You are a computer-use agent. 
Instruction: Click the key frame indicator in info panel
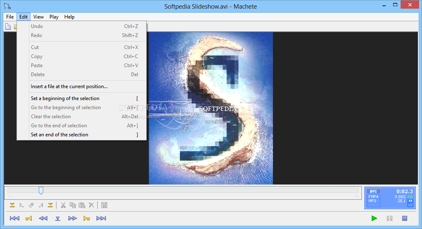click(410, 205)
